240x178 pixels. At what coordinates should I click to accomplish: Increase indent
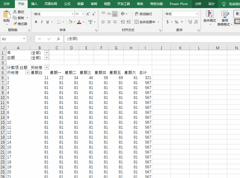pos(129,22)
